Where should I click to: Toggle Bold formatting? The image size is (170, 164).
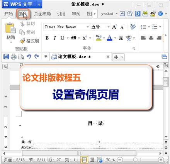pyautogui.click(x=47, y=38)
